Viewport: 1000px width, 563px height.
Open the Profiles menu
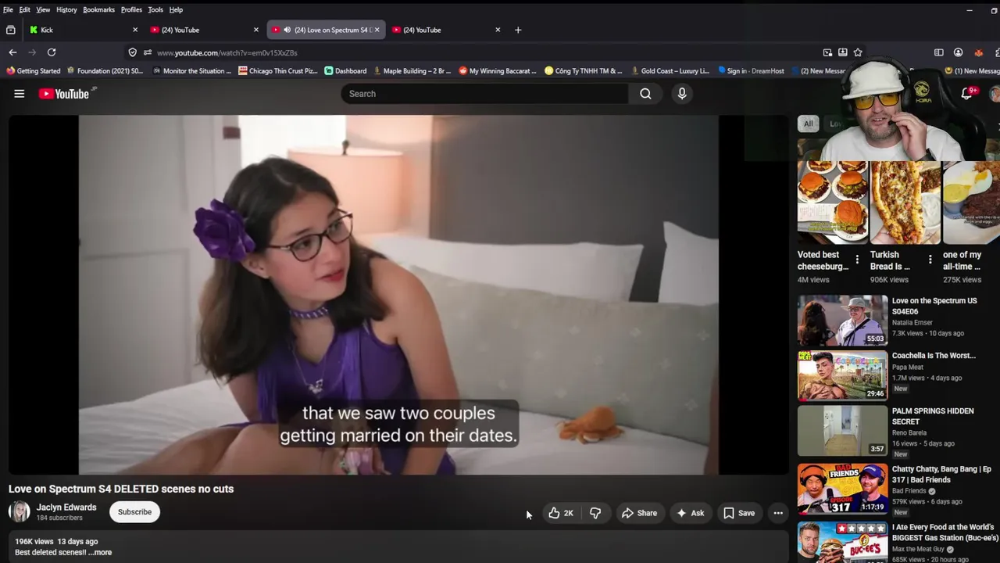click(x=131, y=9)
